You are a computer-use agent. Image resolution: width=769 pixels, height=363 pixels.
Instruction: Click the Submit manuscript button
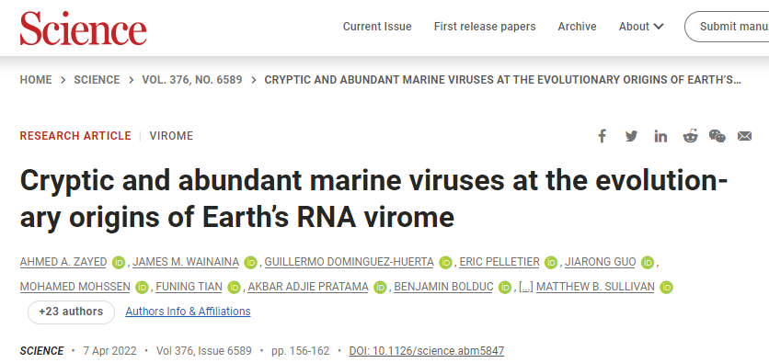(x=727, y=27)
